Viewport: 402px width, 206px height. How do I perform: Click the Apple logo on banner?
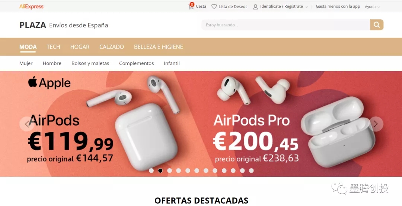(33, 82)
